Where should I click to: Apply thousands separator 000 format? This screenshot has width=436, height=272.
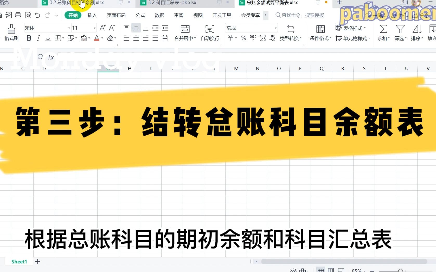click(x=253, y=38)
